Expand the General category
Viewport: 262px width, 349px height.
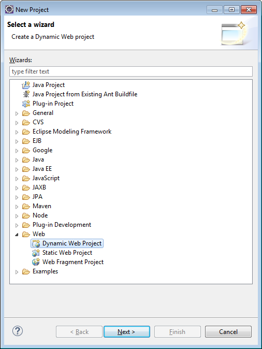[17, 113]
